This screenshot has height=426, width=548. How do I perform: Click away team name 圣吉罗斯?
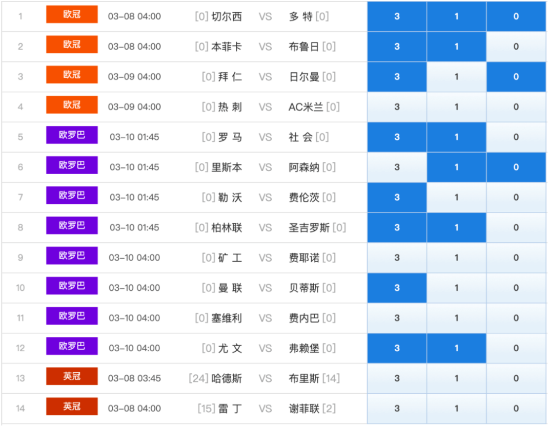click(x=309, y=228)
